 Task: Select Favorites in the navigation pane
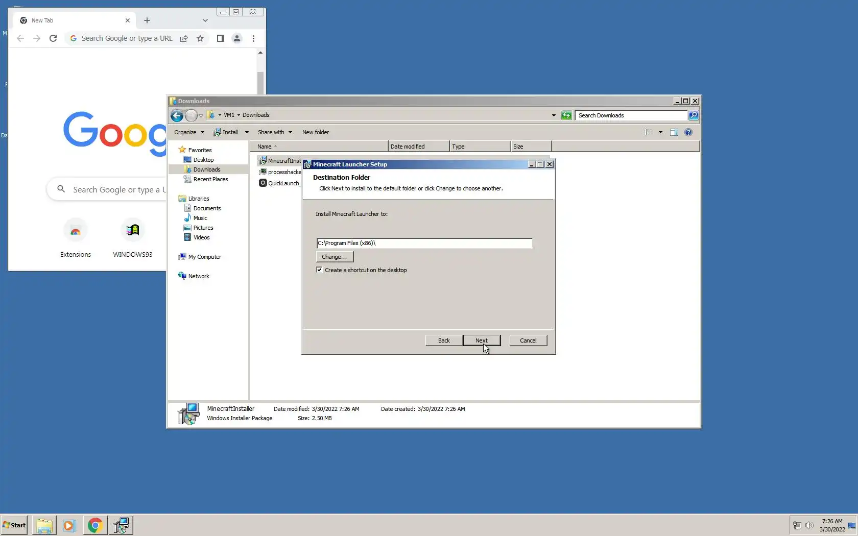[x=200, y=150]
